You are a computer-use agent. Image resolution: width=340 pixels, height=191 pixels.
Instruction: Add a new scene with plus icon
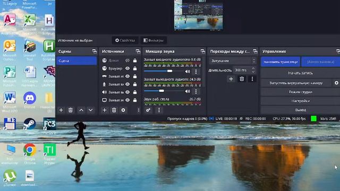pyautogui.click(x=61, y=110)
